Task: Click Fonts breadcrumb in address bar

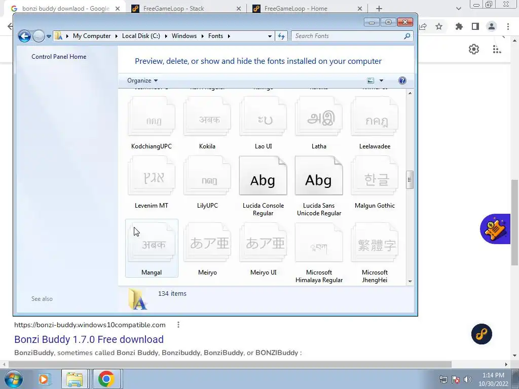Action: [x=215, y=36]
